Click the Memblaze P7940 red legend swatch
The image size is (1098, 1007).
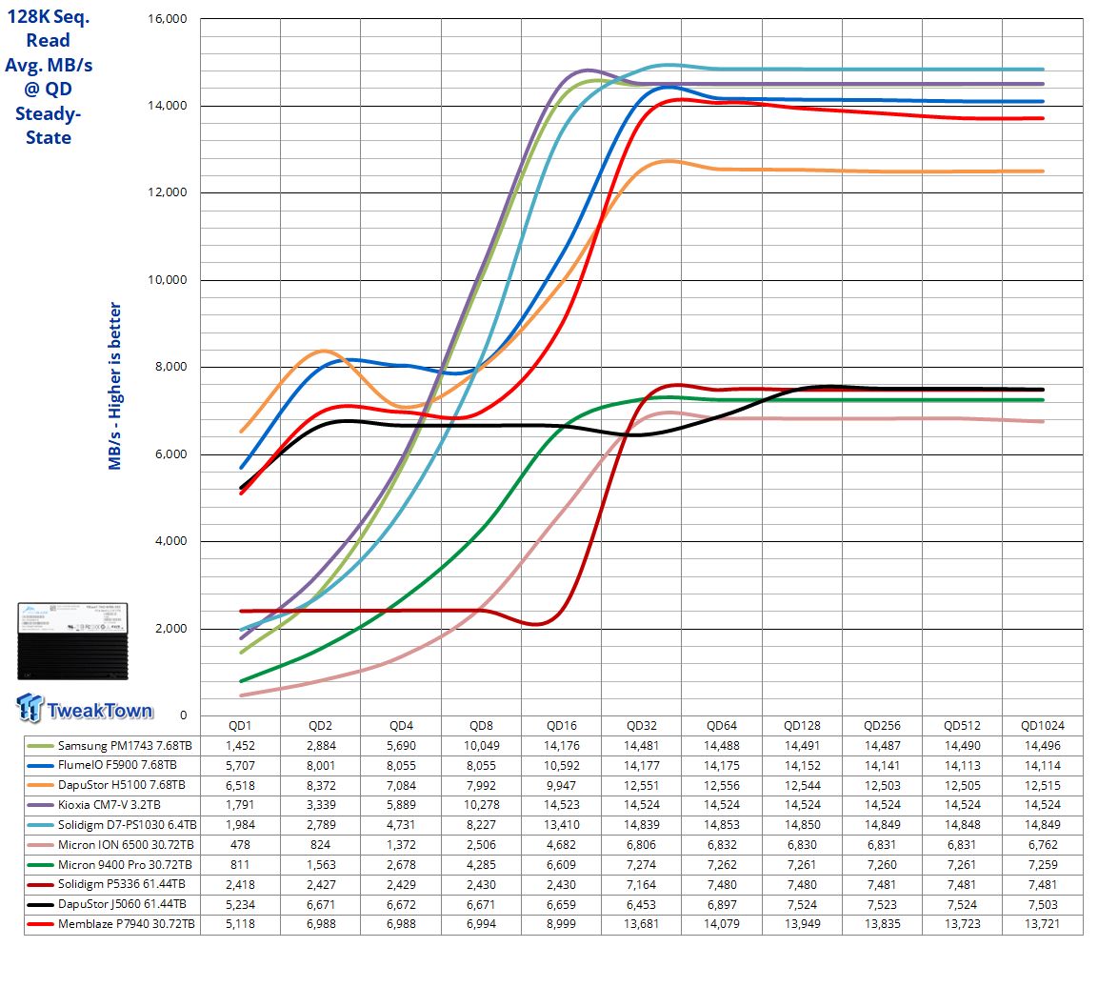[x=40, y=924]
